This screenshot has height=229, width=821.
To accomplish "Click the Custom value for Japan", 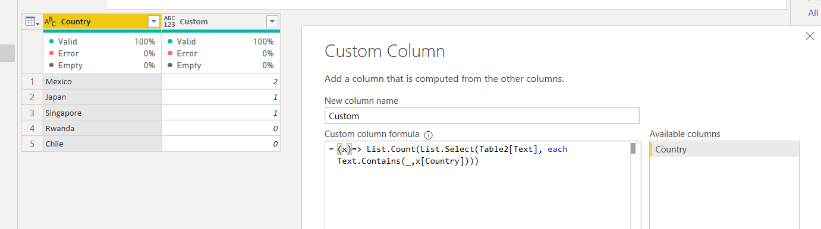I will [221, 97].
